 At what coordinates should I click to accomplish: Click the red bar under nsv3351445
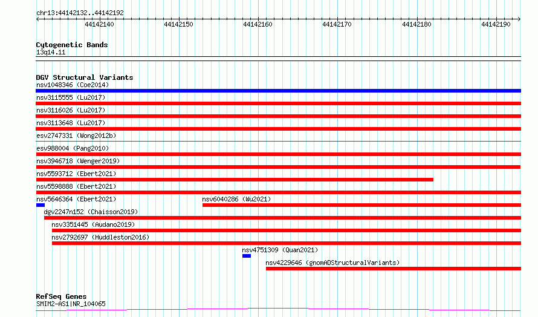point(287,230)
